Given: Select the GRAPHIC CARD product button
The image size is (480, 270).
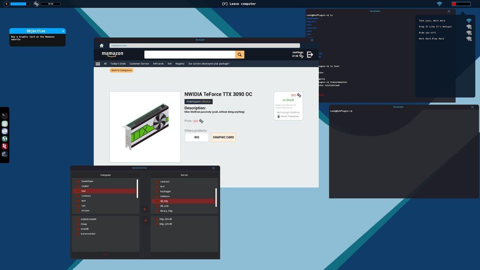Looking at the screenshot, I should (x=223, y=137).
